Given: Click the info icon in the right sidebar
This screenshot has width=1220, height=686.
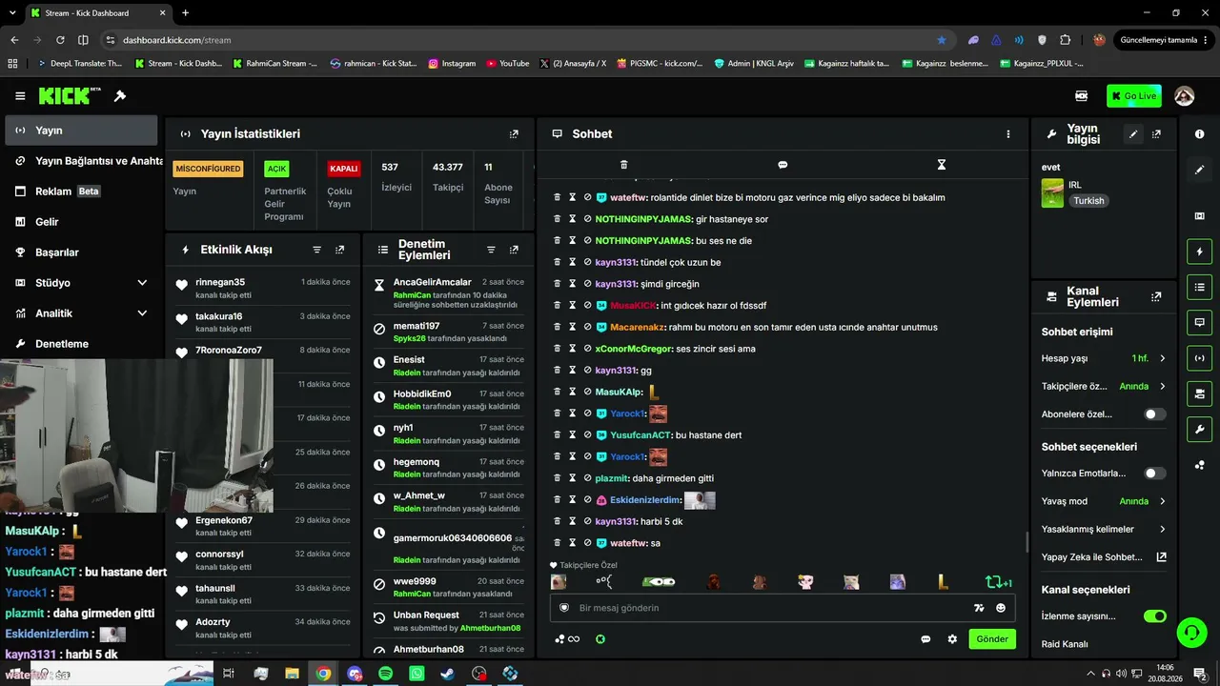Looking at the screenshot, I should 1199,134.
